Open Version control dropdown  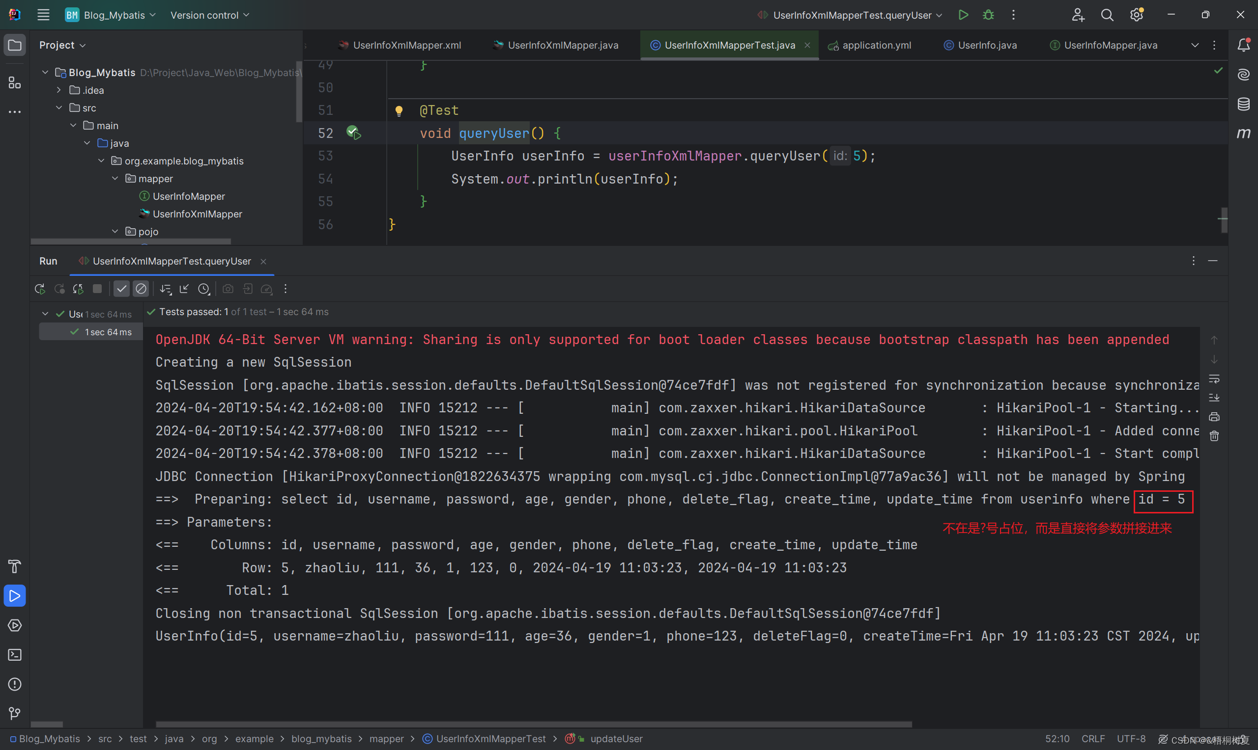point(210,15)
